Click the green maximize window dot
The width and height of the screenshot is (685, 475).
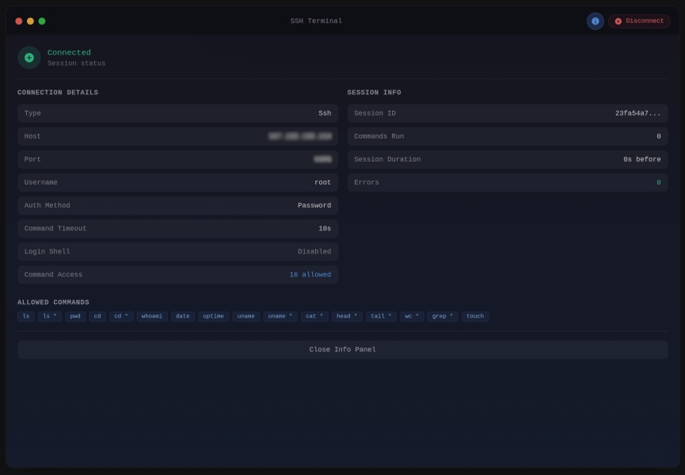(x=42, y=21)
